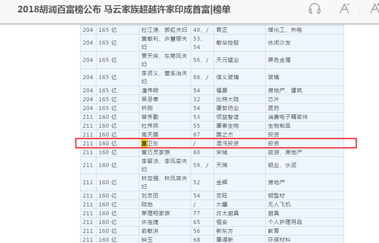This screenshot has width=379, height=243.
Task: Select the name 高天国
Action: pos(150,135)
